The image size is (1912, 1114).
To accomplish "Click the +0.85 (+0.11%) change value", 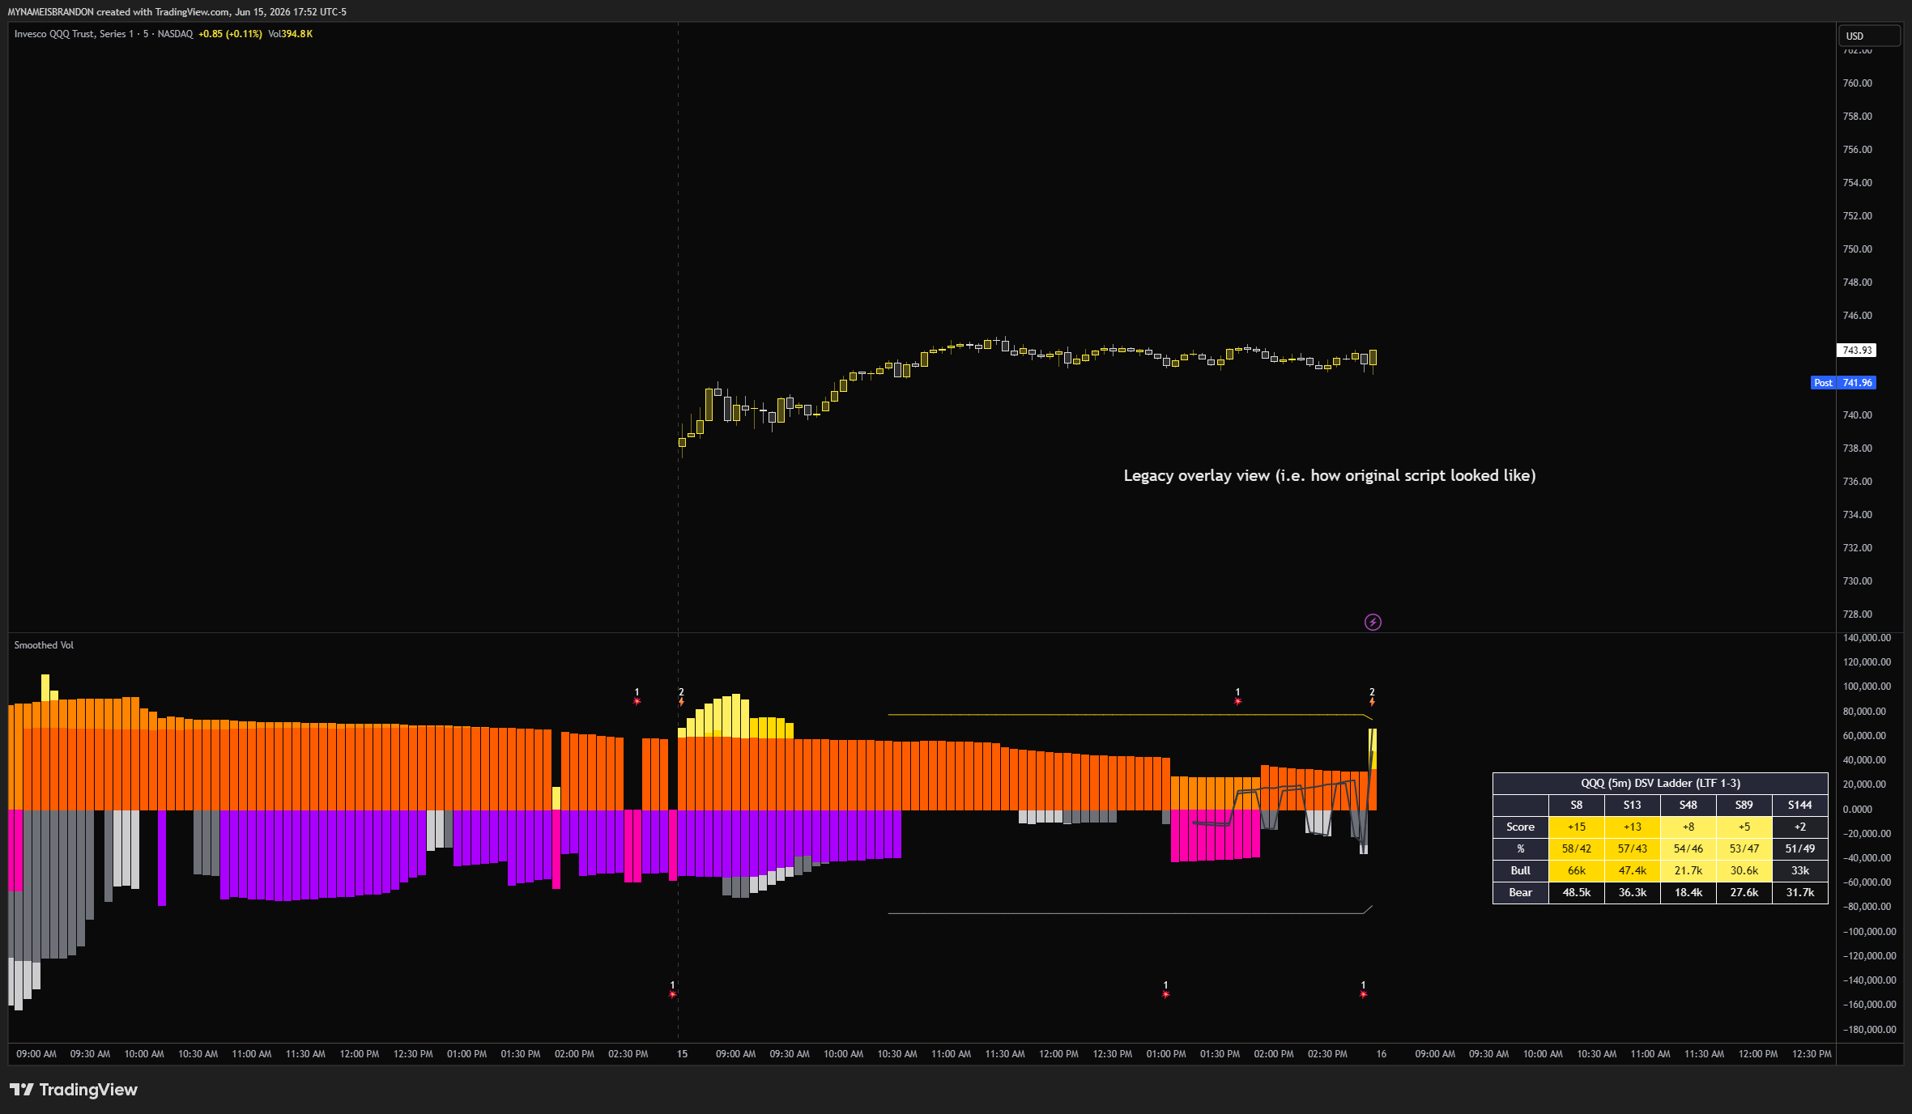I will 230,34.
